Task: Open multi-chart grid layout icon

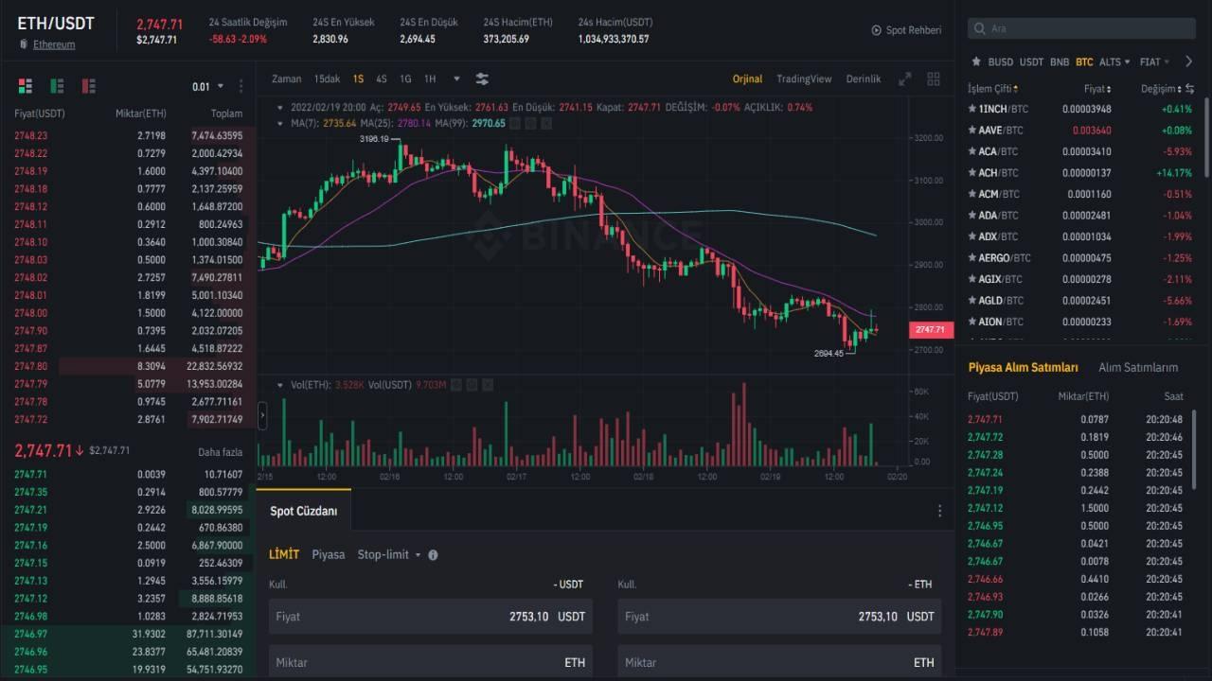Action: [934, 79]
